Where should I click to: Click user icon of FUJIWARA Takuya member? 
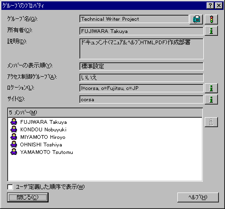14,121
